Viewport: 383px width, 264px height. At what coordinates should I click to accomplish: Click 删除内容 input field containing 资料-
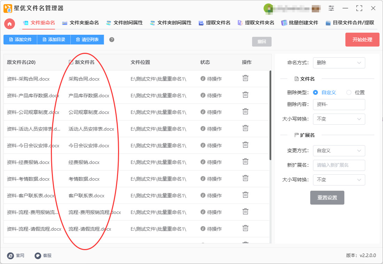coord(339,104)
